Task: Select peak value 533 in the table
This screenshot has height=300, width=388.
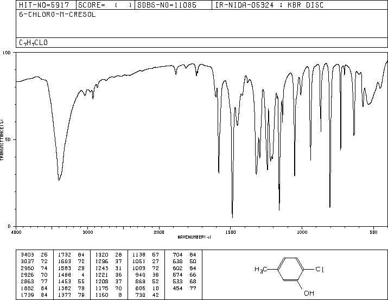Action: (x=177, y=282)
